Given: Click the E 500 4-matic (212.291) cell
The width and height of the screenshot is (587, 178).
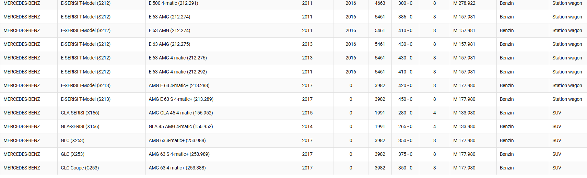Looking at the screenshot, I should click(173, 3).
